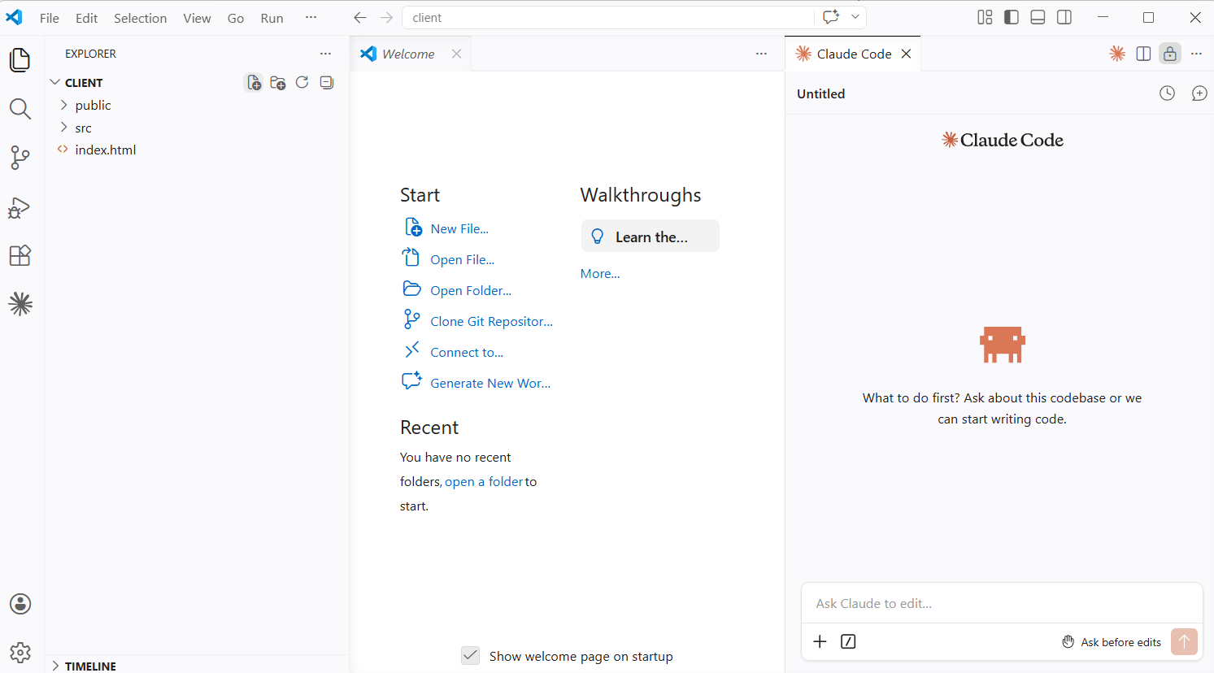Select the Search icon in the activity bar
The image size is (1214, 673).
[x=20, y=109]
